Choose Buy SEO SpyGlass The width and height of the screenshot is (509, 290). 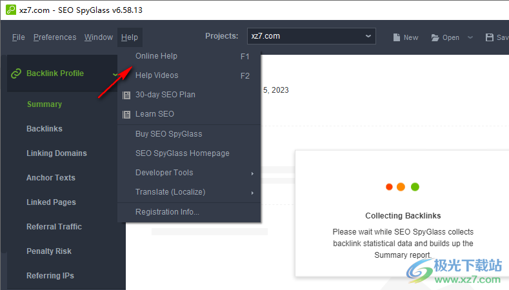pyautogui.click(x=189, y=134)
